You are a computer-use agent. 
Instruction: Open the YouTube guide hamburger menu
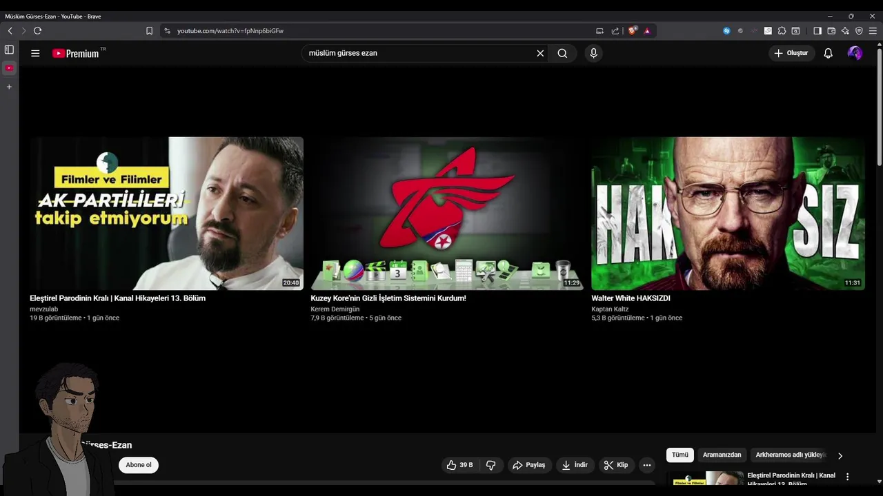coord(35,53)
